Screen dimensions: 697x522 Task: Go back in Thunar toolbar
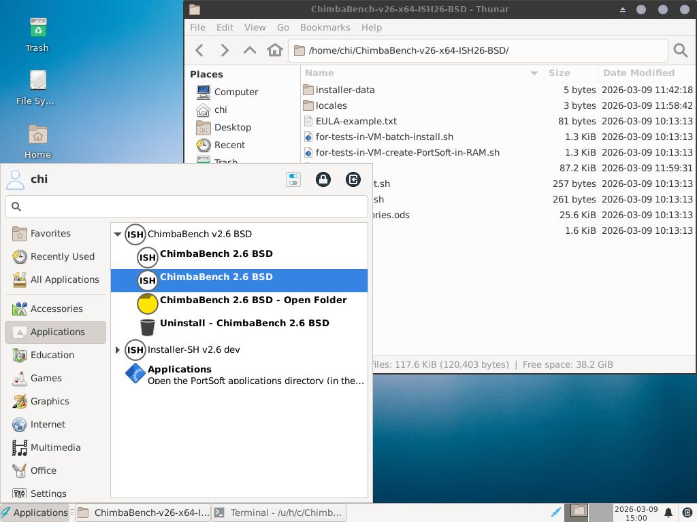coord(199,50)
